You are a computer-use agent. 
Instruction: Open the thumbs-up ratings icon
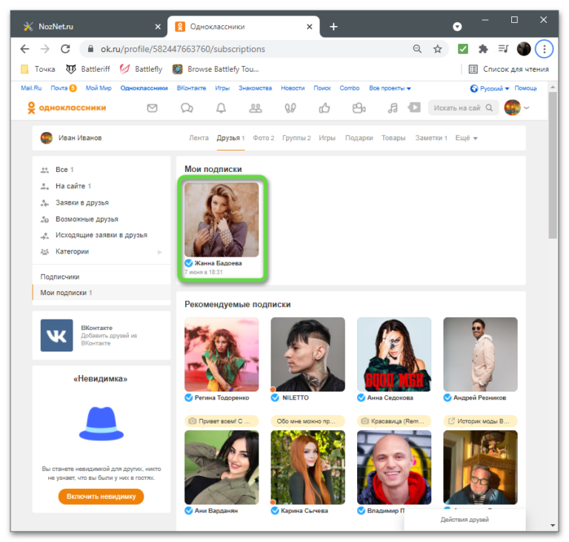(325, 108)
